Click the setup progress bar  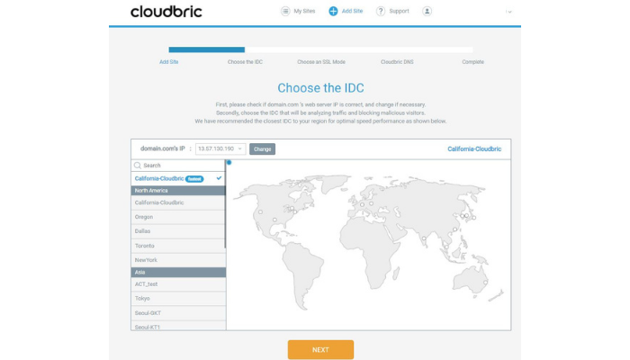(x=320, y=49)
